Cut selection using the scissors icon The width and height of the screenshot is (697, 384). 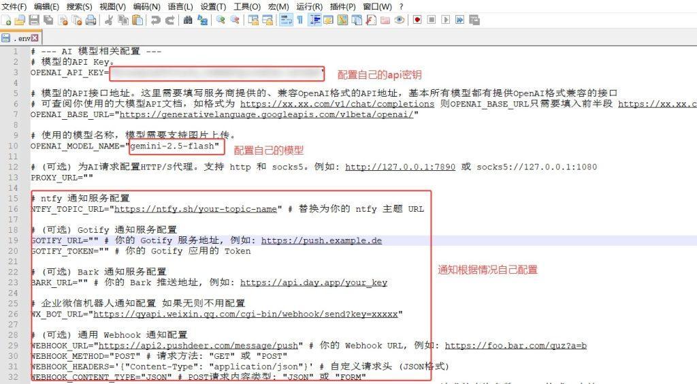108,20
